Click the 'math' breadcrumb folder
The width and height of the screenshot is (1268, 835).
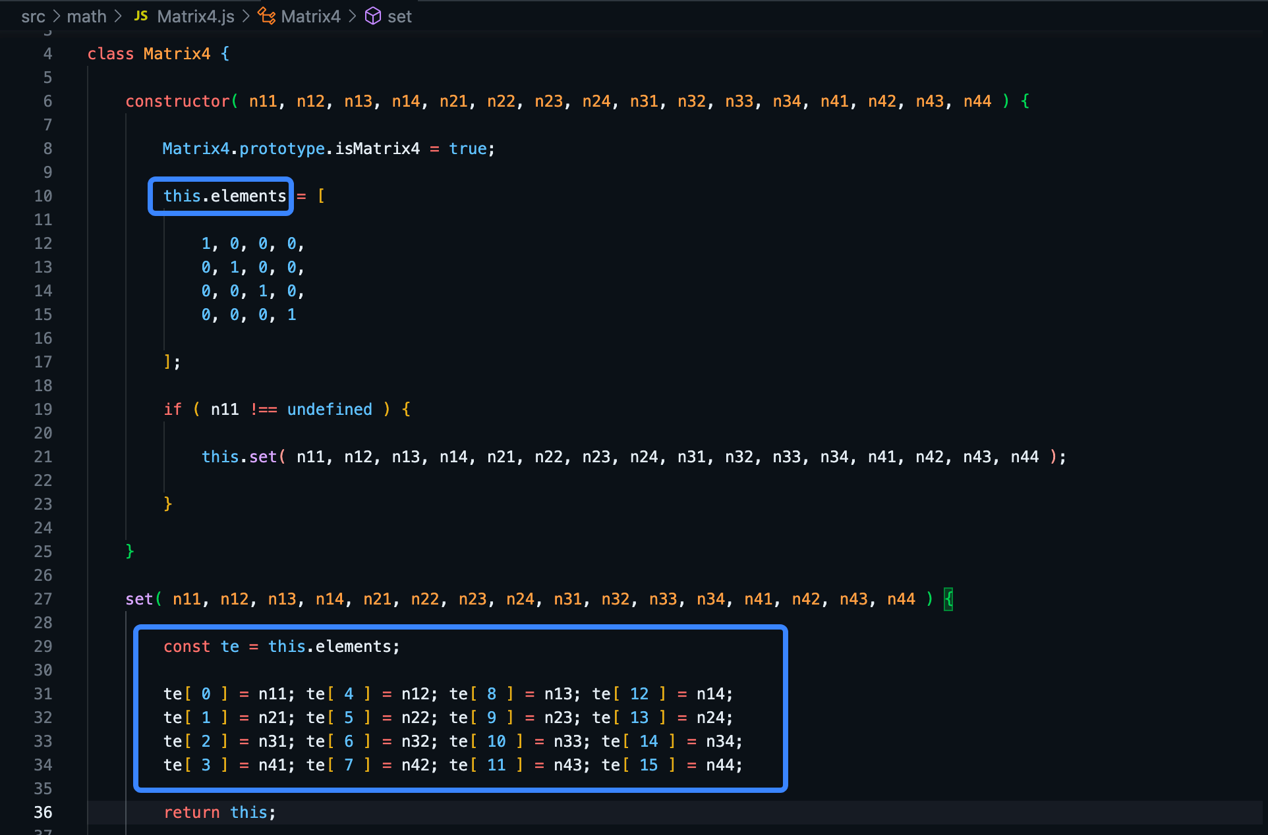(x=86, y=16)
